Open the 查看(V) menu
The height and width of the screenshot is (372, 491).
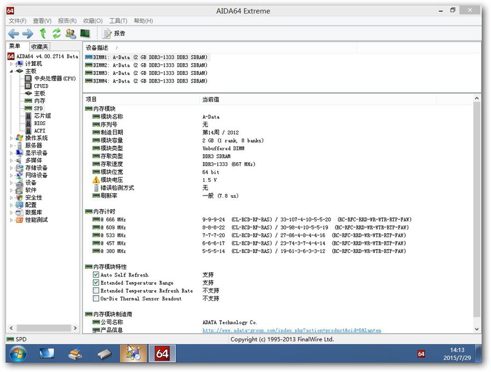click(x=42, y=21)
